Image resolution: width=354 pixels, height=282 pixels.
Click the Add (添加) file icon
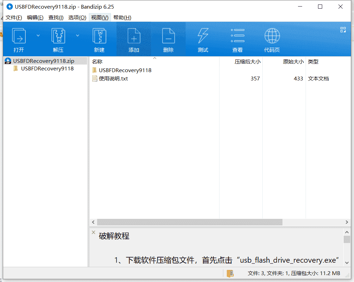134,36
